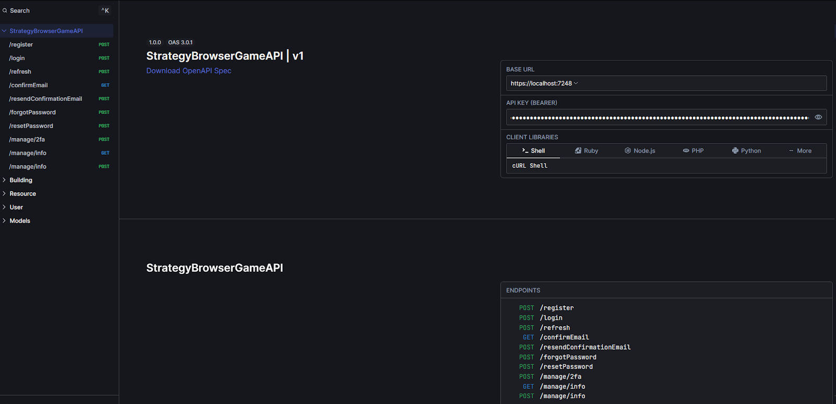Click POST /manage/info in Endpoints list
The width and height of the screenshot is (836, 404).
pyautogui.click(x=552, y=396)
